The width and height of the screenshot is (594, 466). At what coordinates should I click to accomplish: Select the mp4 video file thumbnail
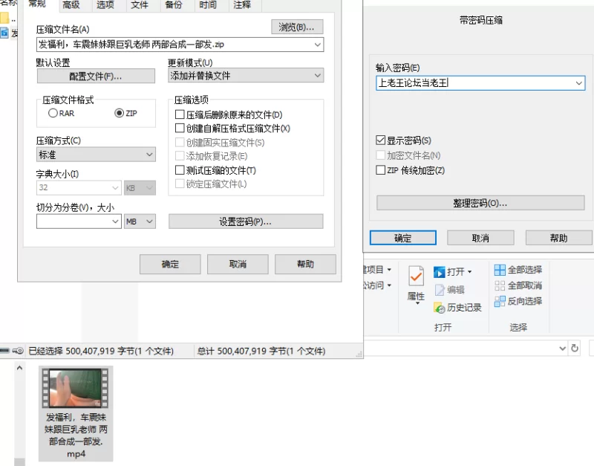[x=76, y=389]
